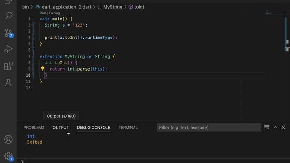The image size is (290, 163).
Task: Open the Run and Debug view
Action: (9, 49)
